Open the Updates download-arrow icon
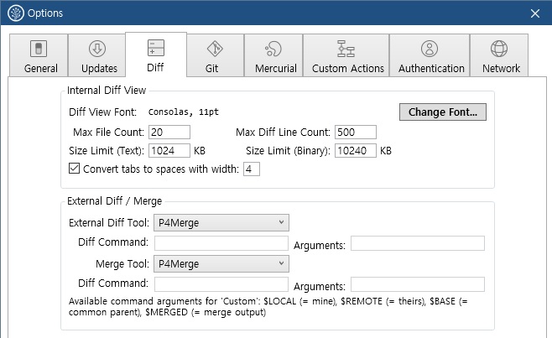552x338 pixels. pyautogui.click(x=97, y=49)
